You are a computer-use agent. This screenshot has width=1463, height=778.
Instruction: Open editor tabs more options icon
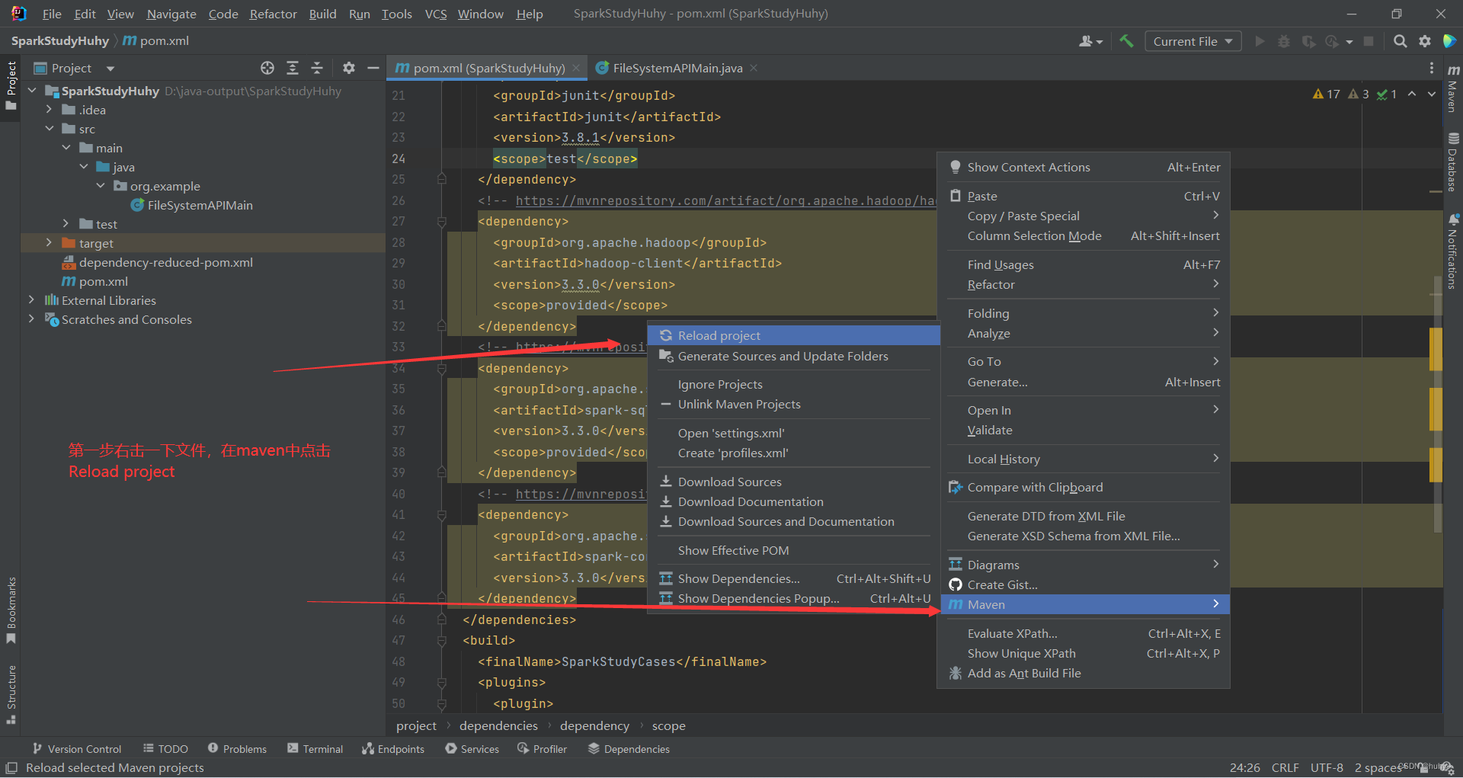coord(1432,68)
